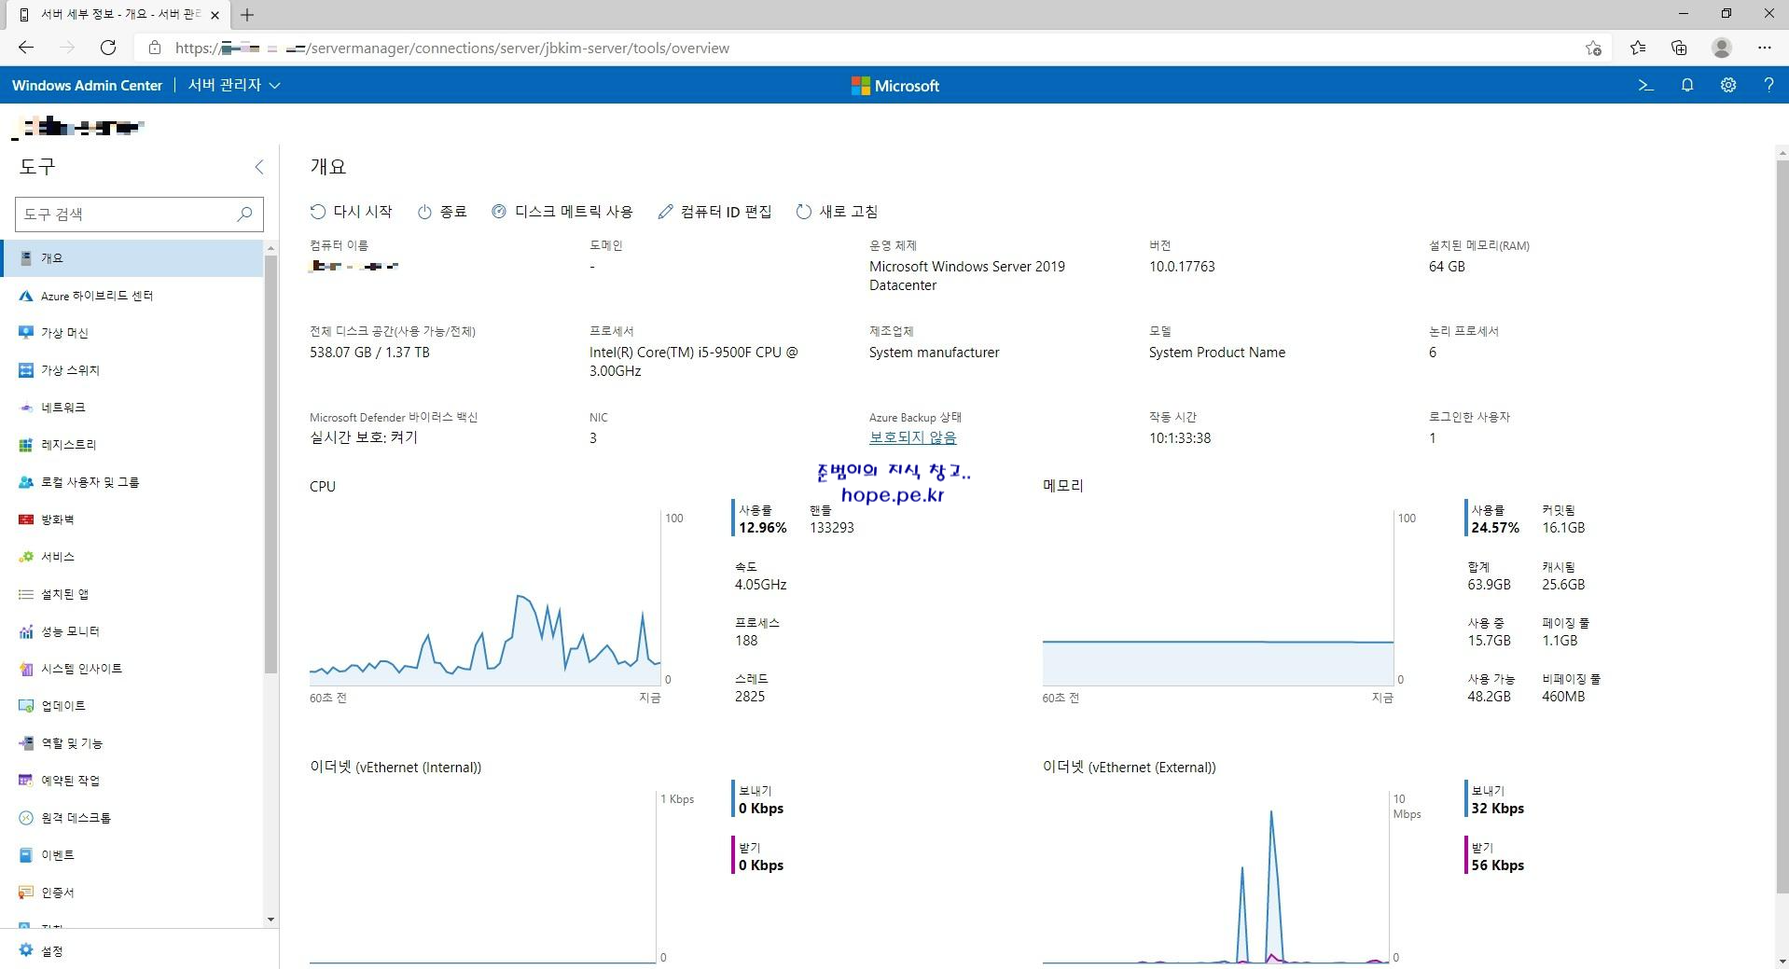Select the 가상 머신 icon in sidebar

pyautogui.click(x=26, y=333)
